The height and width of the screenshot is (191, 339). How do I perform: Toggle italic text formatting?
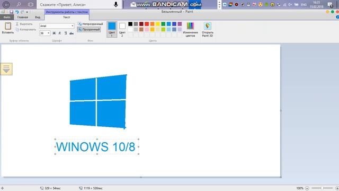coord(60,33)
